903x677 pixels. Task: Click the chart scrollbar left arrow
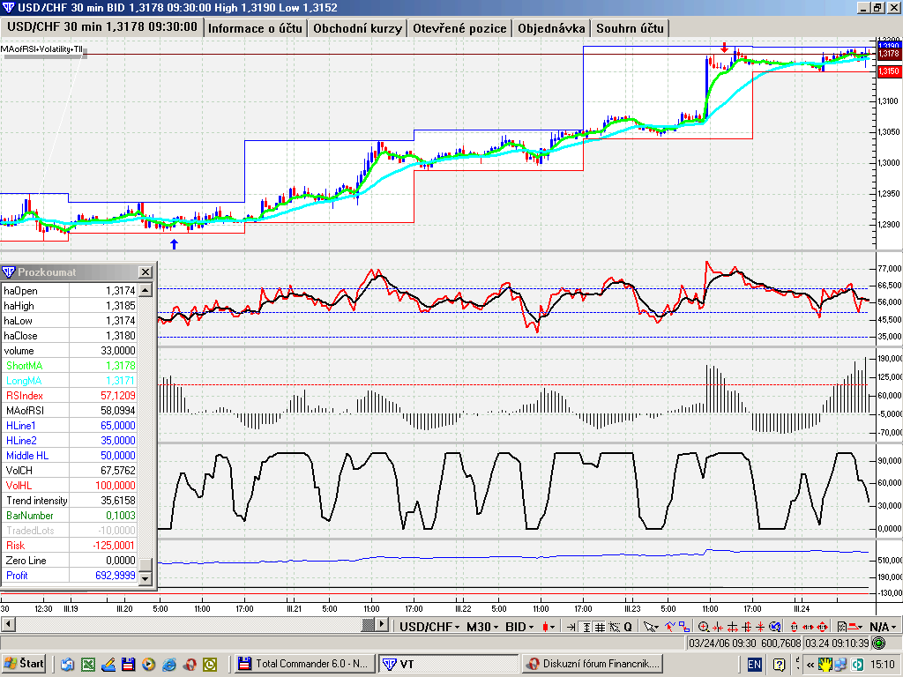click(8, 625)
